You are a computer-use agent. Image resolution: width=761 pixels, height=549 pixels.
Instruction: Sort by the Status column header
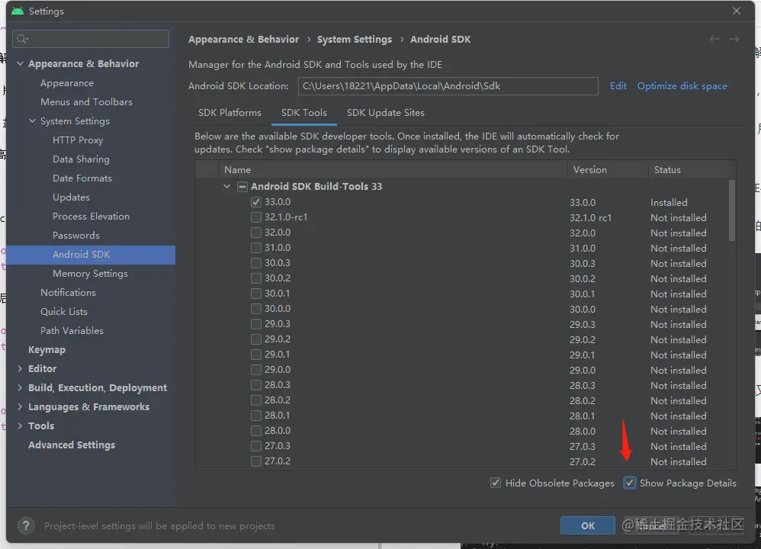click(x=689, y=170)
